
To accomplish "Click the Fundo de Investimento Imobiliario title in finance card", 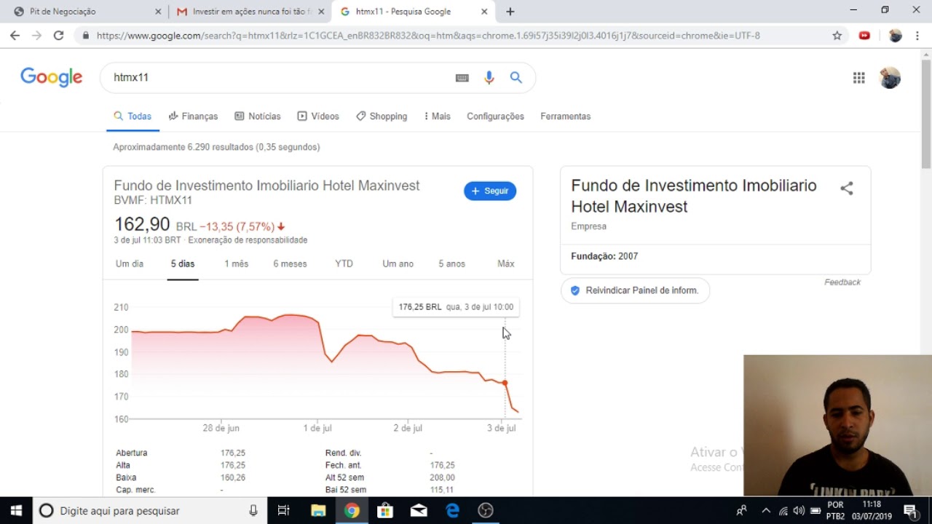I will (x=266, y=186).
